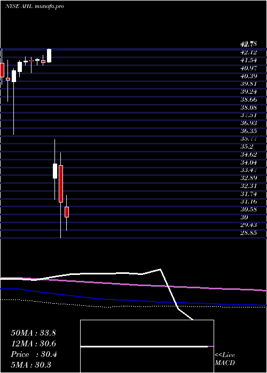This screenshot has width=267, height=373.
Task: Click the 32.89 price axis label
Action: tap(249, 178)
